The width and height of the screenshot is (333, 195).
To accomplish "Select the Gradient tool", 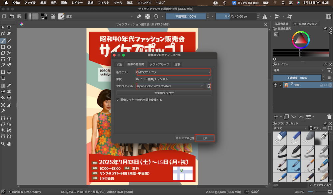I will pyautogui.click(x=3, y=86).
